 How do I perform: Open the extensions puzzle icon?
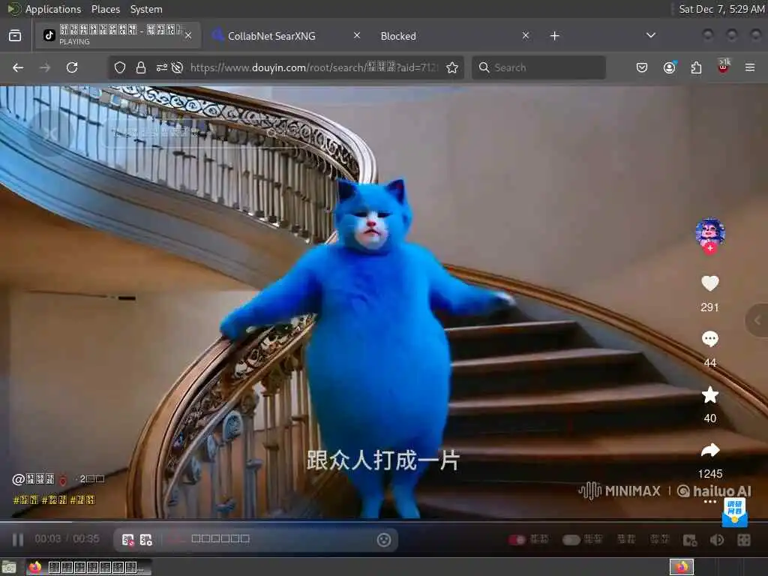coord(696,67)
